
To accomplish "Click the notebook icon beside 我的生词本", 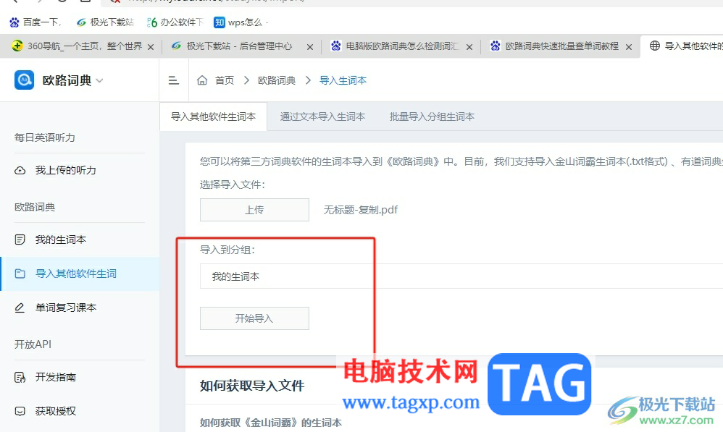I will tap(20, 240).
